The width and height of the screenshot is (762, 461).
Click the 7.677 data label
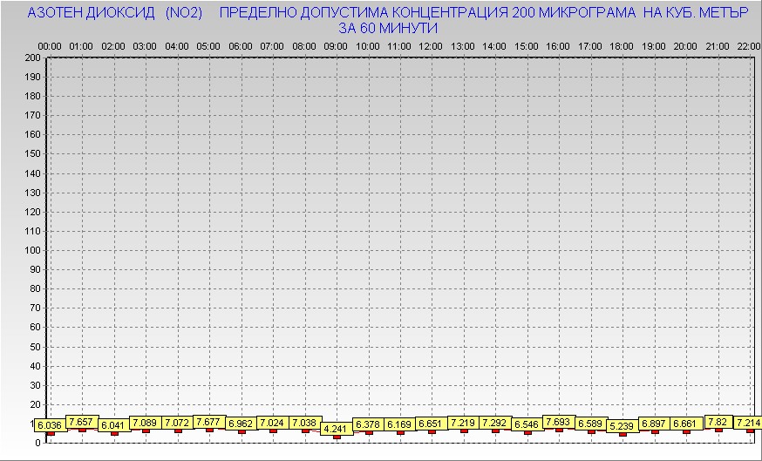[x=208, y=422]
